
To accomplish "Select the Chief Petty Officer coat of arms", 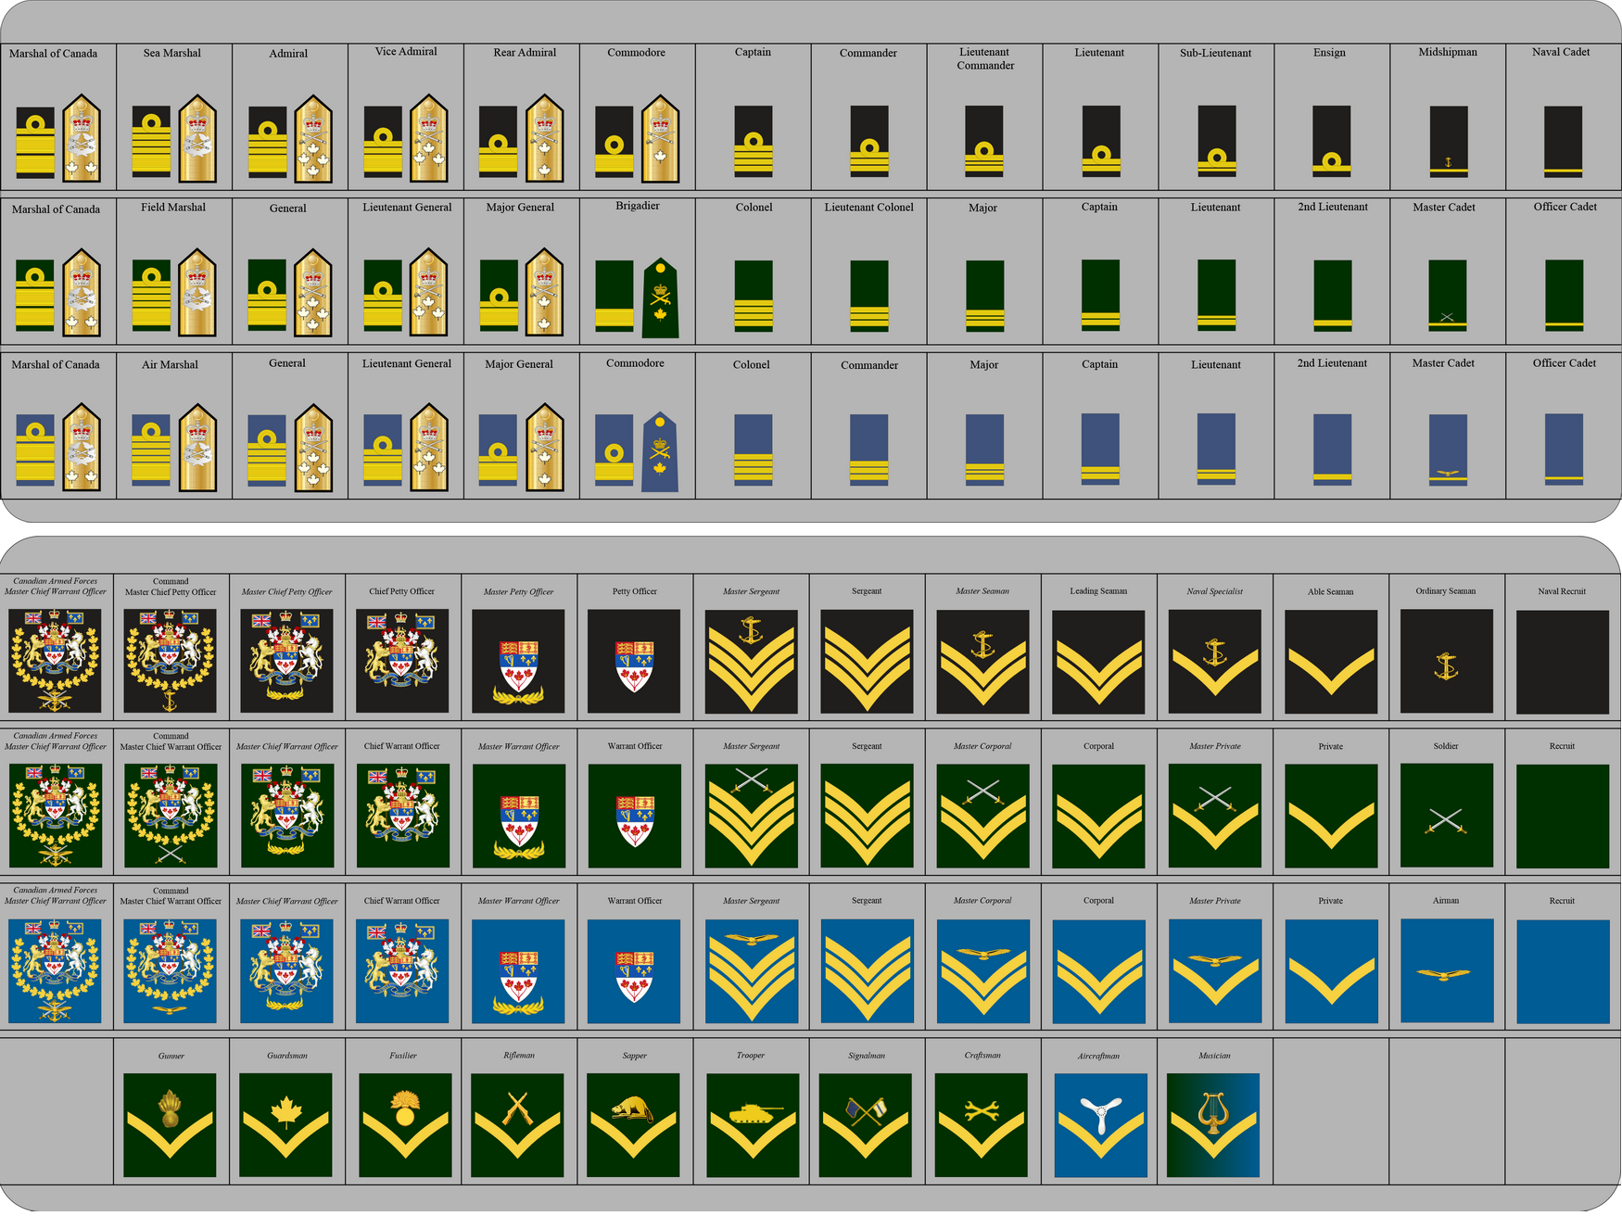I will click(x=402, y=662).
